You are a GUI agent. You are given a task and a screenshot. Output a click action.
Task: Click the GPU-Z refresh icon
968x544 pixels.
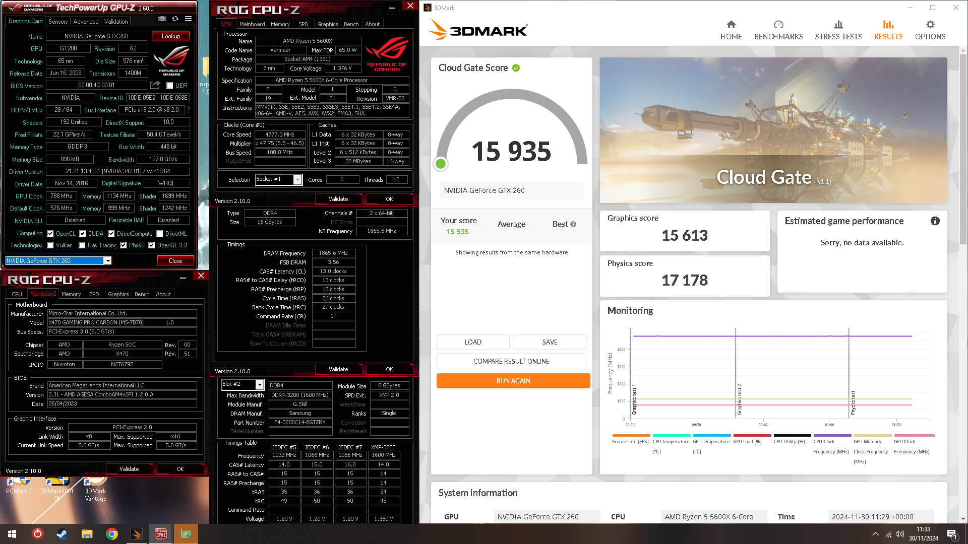pos(175,19)
